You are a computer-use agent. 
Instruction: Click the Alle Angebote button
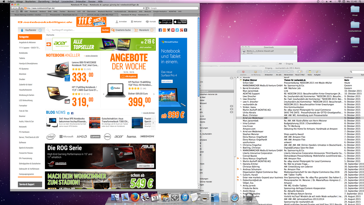(x=129, y=76)
